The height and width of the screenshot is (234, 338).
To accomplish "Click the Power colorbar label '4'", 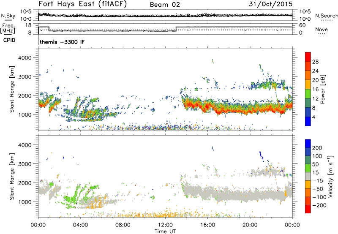I will (313, 117).
